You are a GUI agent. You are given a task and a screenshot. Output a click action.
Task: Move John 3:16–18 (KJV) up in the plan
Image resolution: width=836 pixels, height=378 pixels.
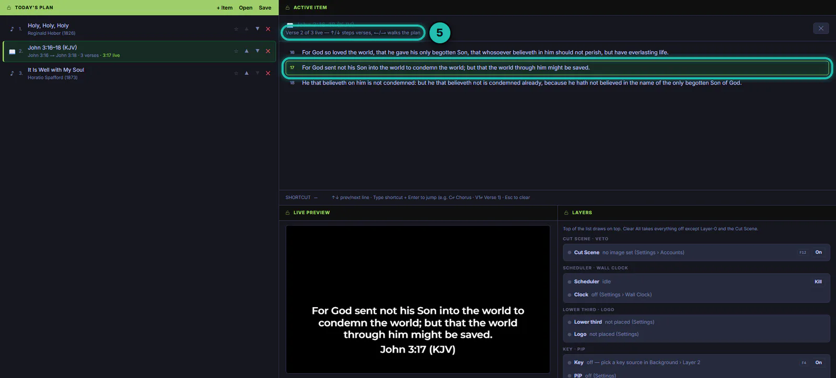tap(247, 51)
